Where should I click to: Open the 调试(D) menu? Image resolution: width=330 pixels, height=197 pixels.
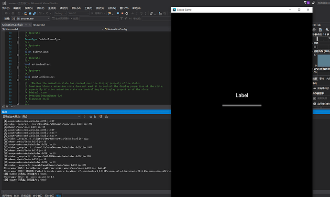click(64, 8)
